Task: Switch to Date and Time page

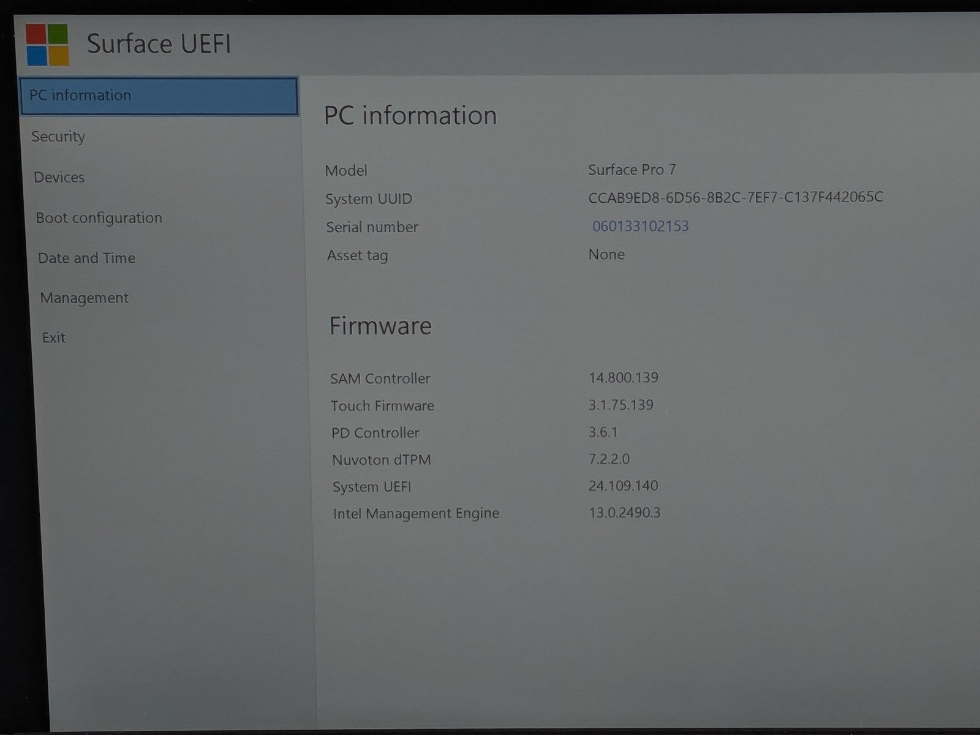Action: point(87,258)
